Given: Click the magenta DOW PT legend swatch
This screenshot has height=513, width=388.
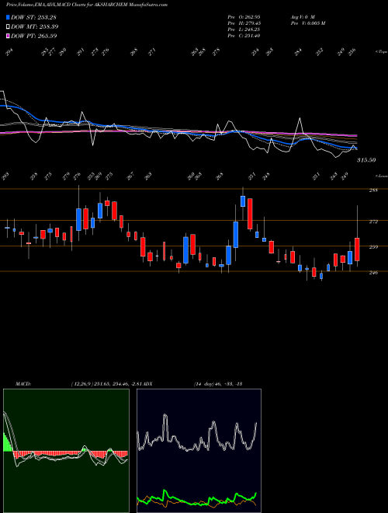Looking at the screenshot, I should click(8, 36).
